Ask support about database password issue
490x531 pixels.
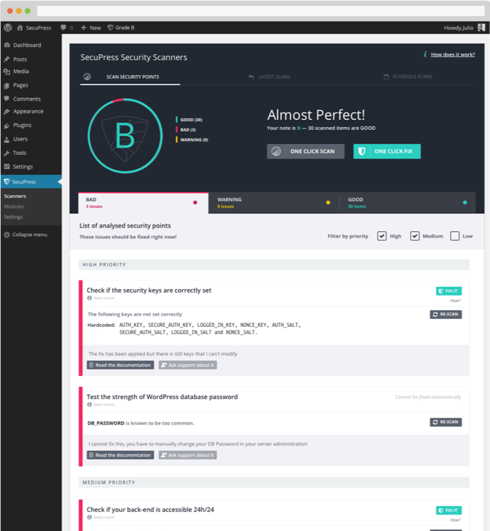point(188,455)
